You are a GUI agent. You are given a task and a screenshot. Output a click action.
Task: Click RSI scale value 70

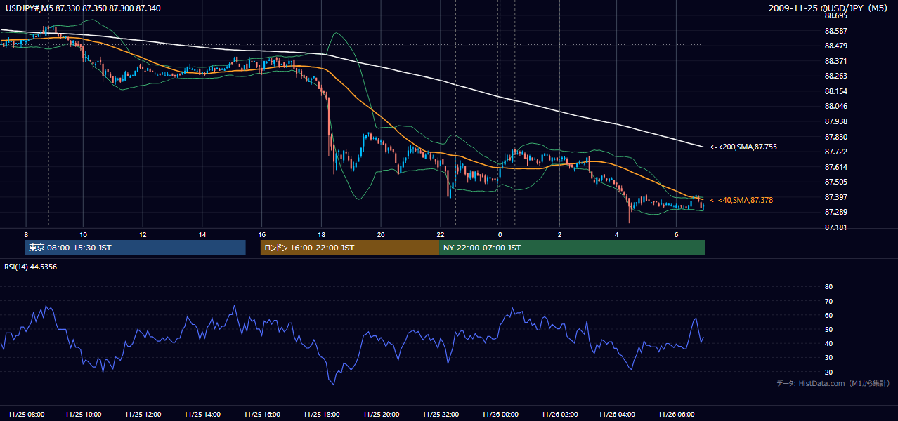point(828,301)
